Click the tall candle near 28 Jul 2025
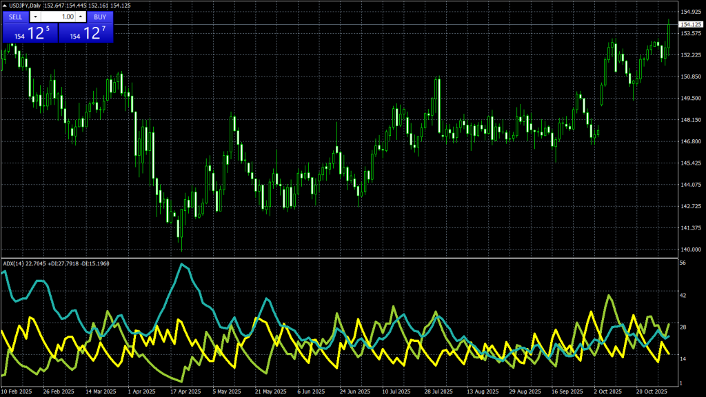Viewport: 706px width, 397px height. 438,103
